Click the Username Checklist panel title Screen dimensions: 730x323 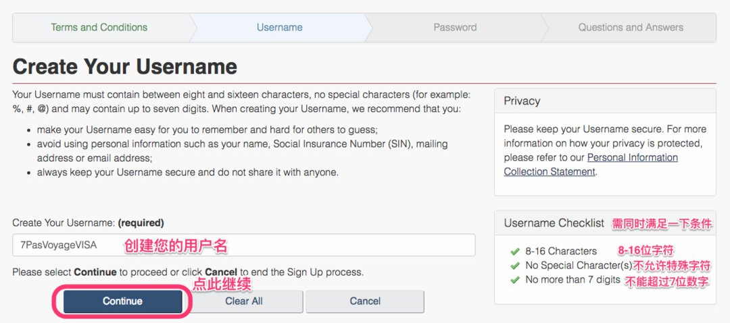point(554,223)
